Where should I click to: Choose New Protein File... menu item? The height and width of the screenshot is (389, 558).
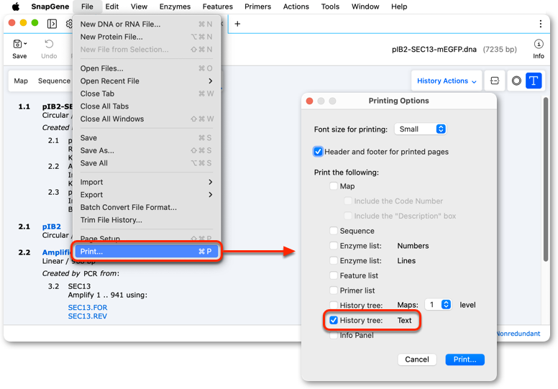click(x=146, y=37)
